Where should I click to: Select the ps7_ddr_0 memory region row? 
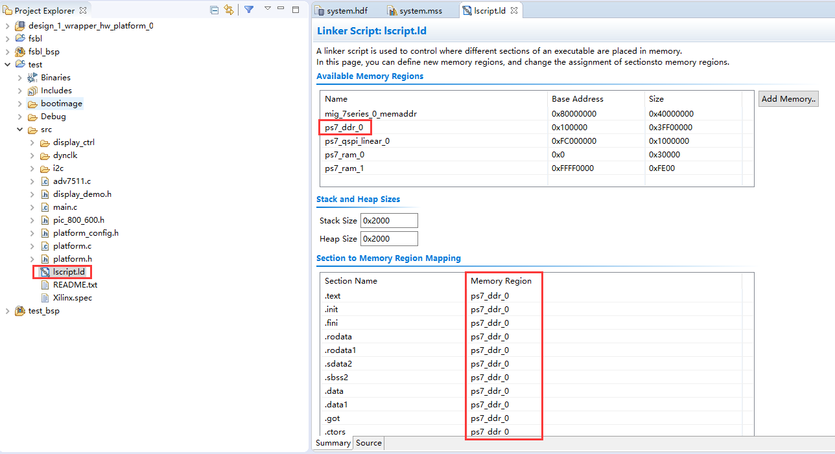point(537,128)
